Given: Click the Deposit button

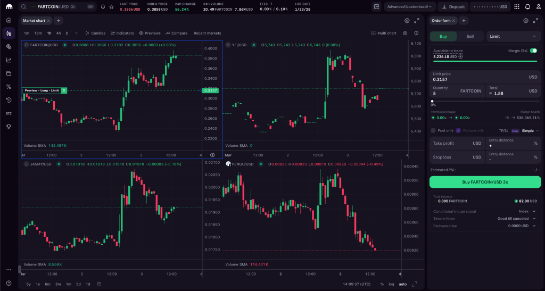Looking at the screenshot, I should pyautogui.click(x=453, y=7).
